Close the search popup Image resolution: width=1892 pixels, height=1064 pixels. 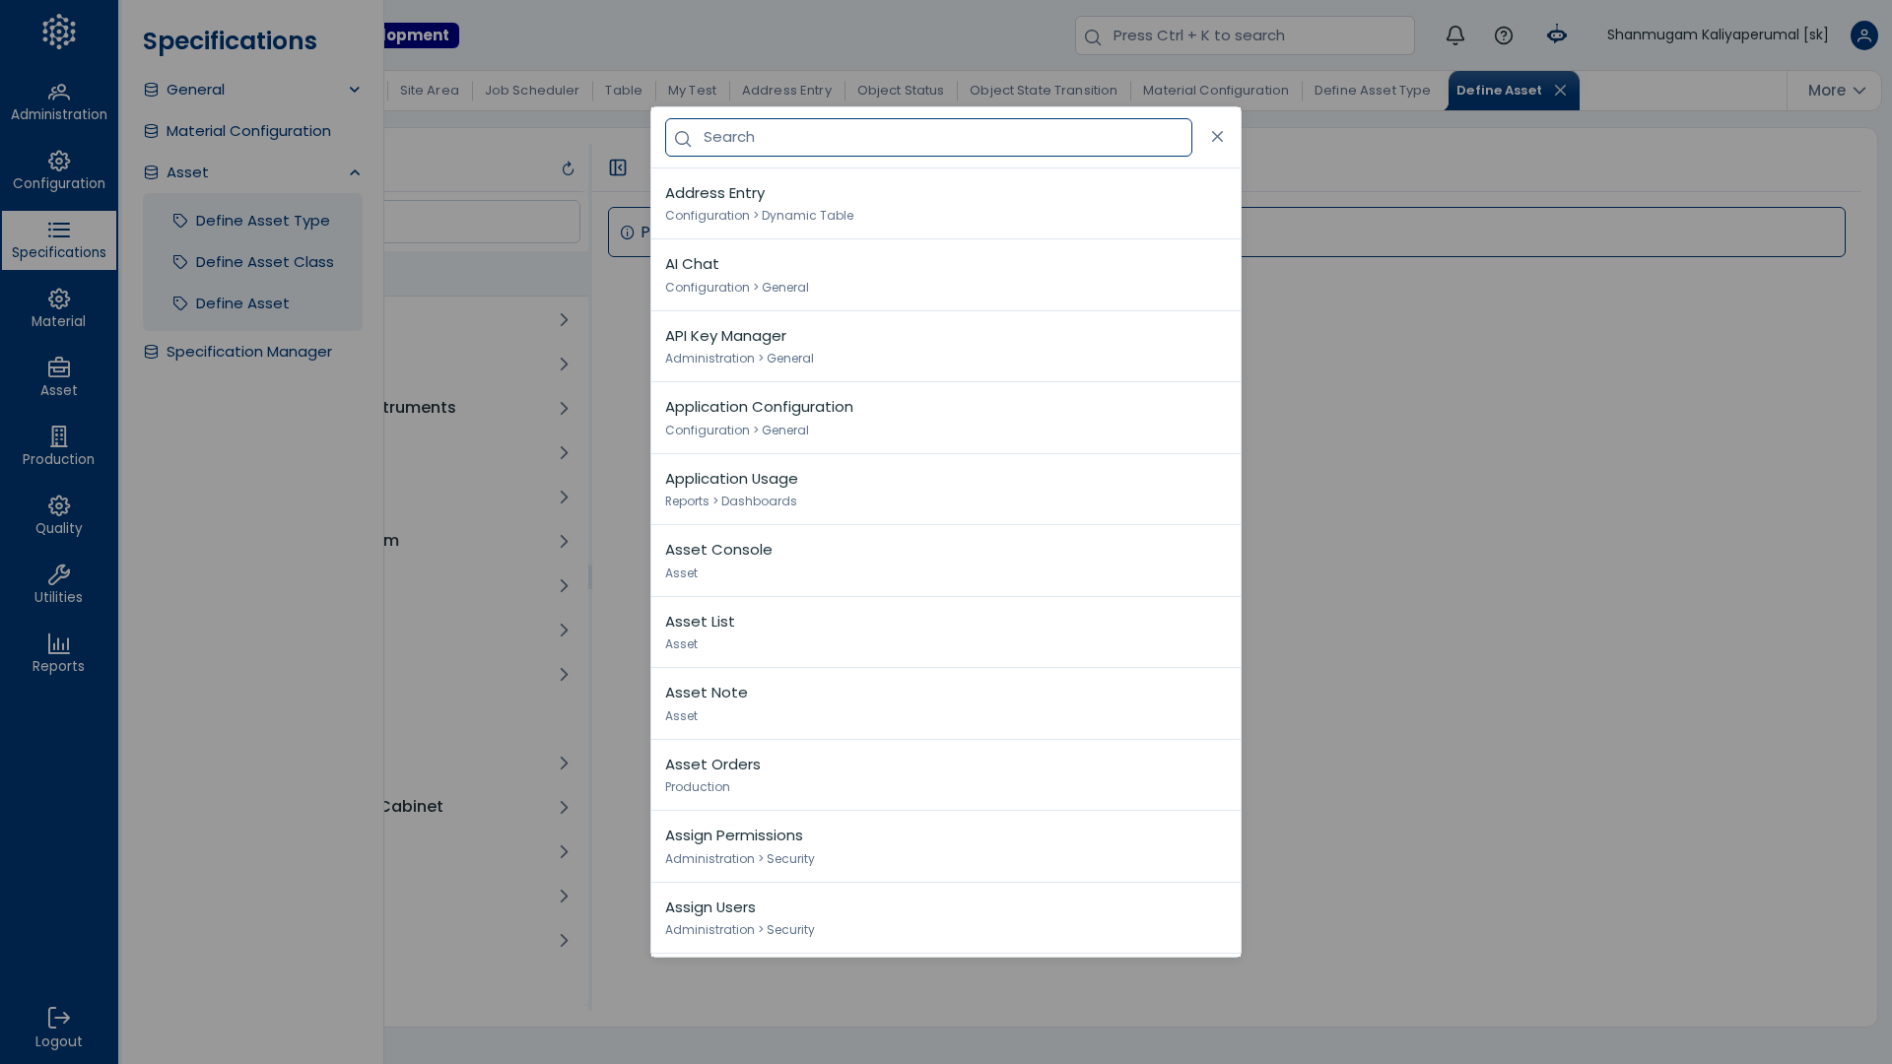[1217, 137]
